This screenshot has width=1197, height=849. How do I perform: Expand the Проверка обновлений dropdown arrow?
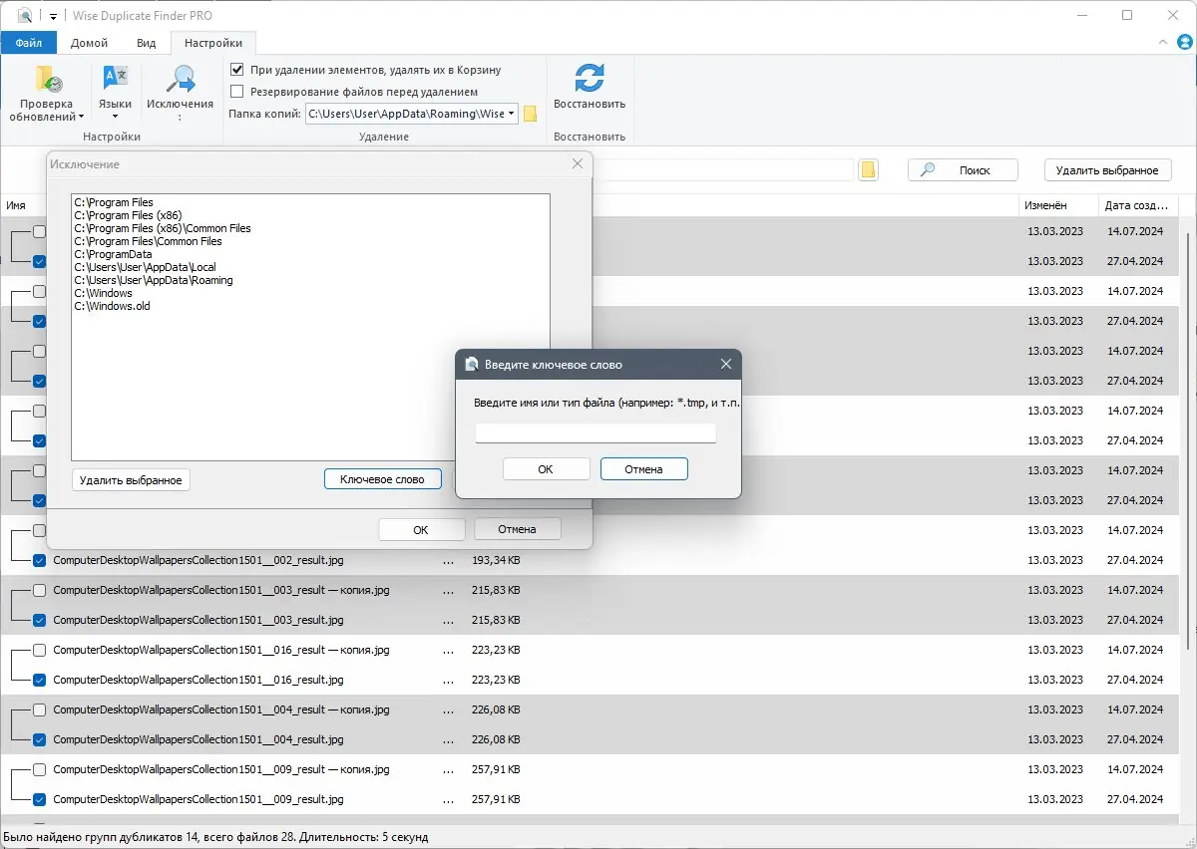81,118
